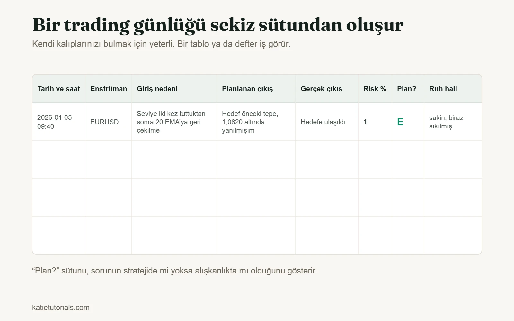
Task: Click the 'Tarih ve saat' column header
Action: pos(59,89)
